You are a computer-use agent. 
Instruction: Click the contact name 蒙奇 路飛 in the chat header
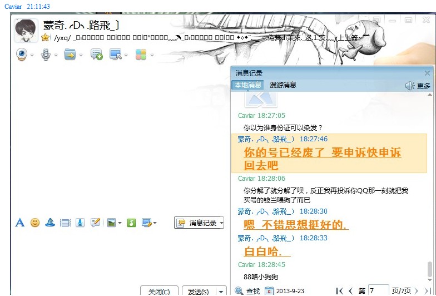(81, 26)
